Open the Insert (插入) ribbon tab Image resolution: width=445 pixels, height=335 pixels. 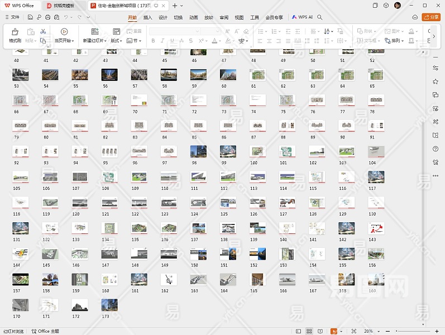pos(147,17)
